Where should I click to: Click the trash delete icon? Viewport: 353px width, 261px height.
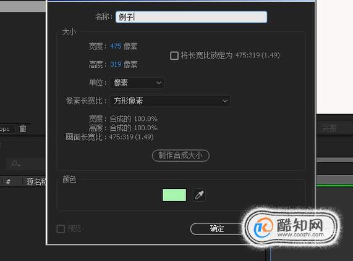pos(22,128)
